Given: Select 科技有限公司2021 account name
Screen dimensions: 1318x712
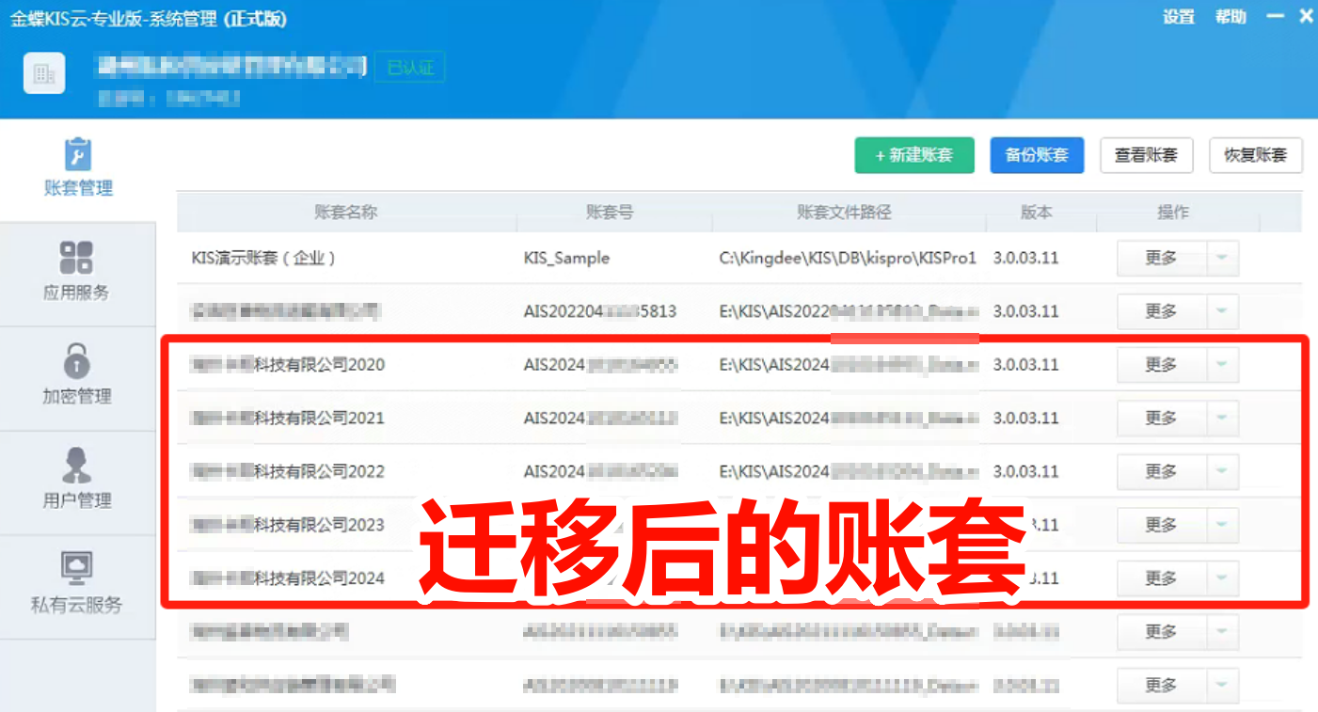Looking at the screenshot, I should coord(287,418).
